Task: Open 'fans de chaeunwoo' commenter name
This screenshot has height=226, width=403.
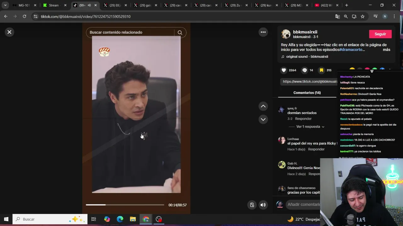Action: tap(301, 188)
